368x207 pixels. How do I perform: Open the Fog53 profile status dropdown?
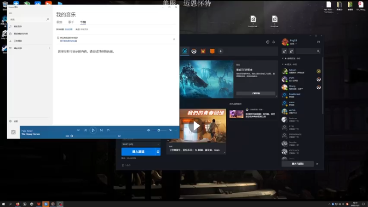click(x=293, y=44)
